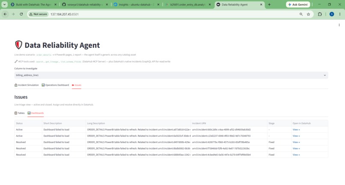
Task: Open the Operations Dashboard tab
Action: [x=55, y=85]
